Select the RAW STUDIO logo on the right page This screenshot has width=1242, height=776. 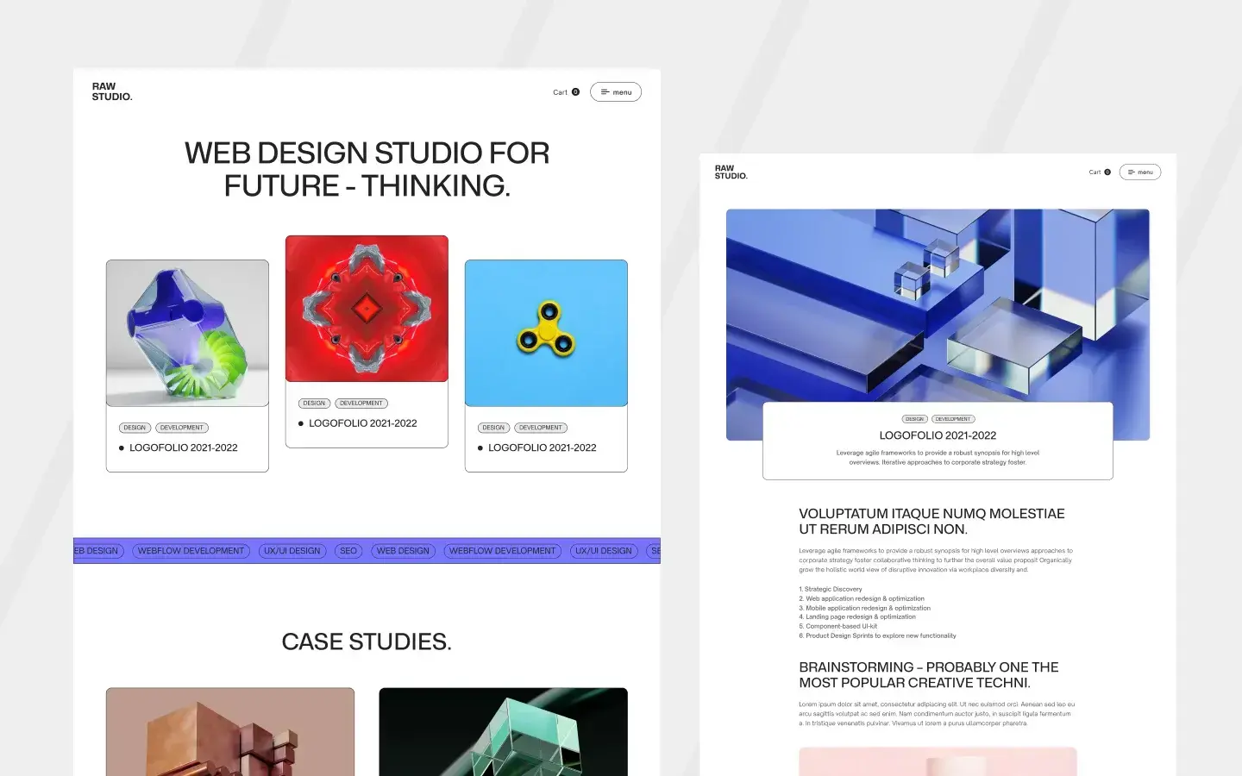[731, 172]
